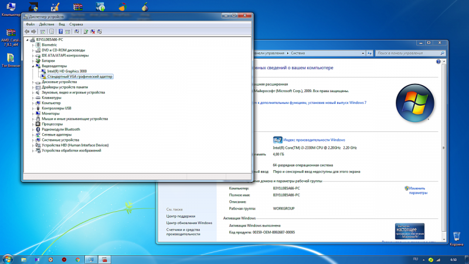Click the search field in Control Panel
The image size is (469, 264).
click(x=410, y=53)
